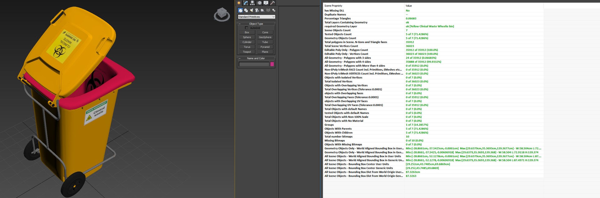Click the Cone primitive button

(265, 32)
